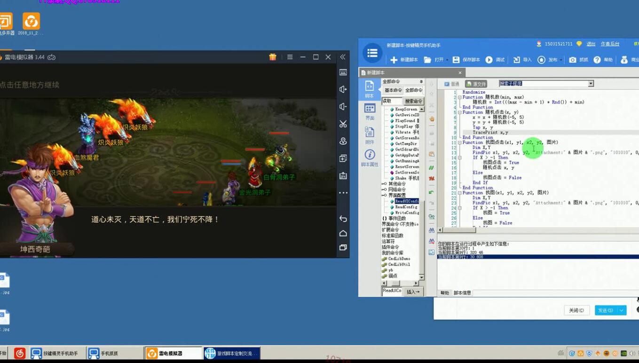
Task: Click the 调试 debug play icon
Action: click(x=489, y=60)
